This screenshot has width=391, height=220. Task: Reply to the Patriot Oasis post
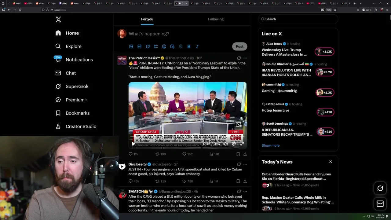pos(133,154)
